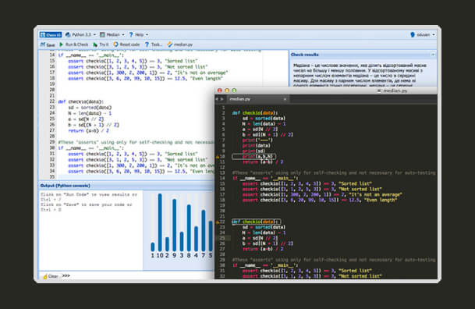Click the green Run & Check play icon

pos(61,44)
